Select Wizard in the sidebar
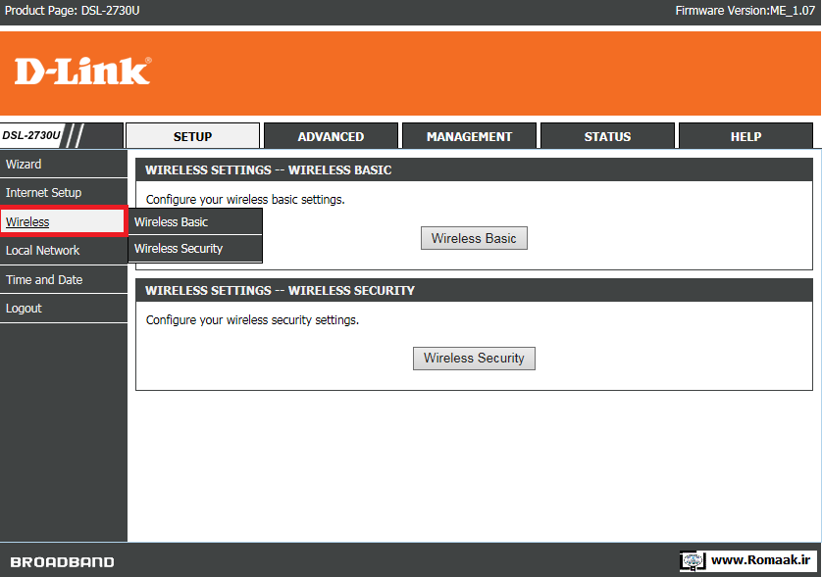Screen dimensions: 822x577 pyautogui.click(x=64, y=164)
